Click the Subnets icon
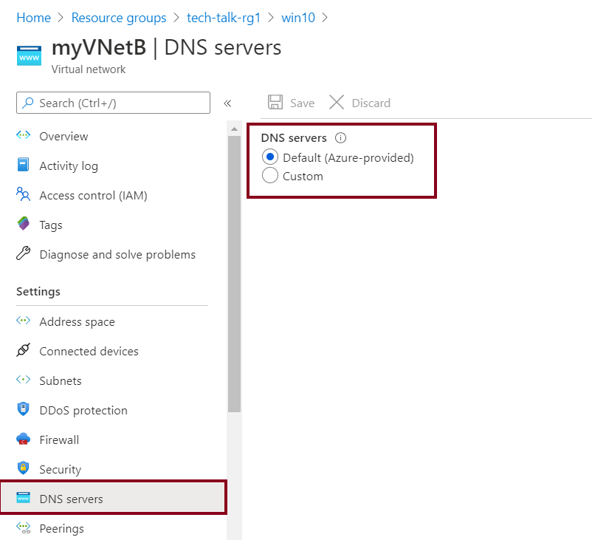This screenshot has height=540, width=592. click(x=23, y=380)
